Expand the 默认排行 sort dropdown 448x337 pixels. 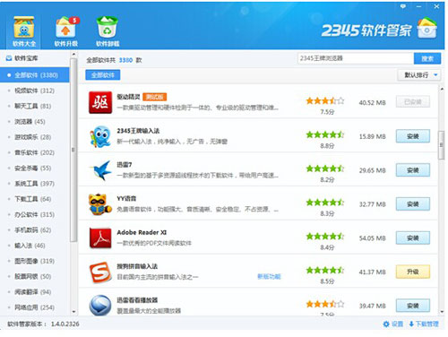pyautogui.click(x=419, y=75)
